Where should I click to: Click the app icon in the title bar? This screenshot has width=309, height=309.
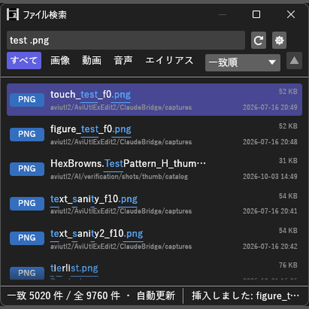point(13,14)
